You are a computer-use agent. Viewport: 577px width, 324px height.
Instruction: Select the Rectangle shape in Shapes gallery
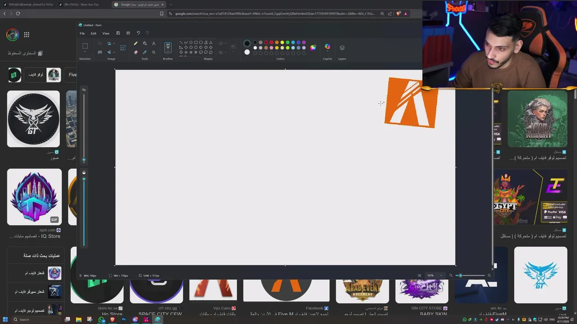(x=196, y=42)
